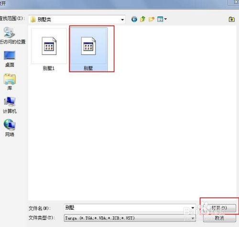Image resolution: width=239 pixels, height=227 pixels.
Task: Open the 文件类型 Targa dropdown
Action: [x=130, y=218]
